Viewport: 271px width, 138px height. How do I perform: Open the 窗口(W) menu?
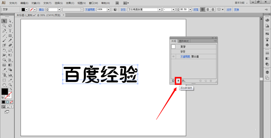[93, 3]
